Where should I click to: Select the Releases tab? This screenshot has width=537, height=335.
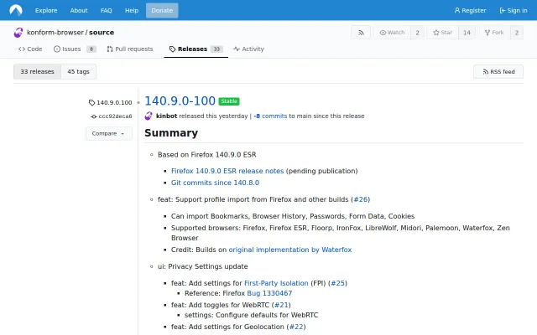pyautogui.click(x=196, y=49)
